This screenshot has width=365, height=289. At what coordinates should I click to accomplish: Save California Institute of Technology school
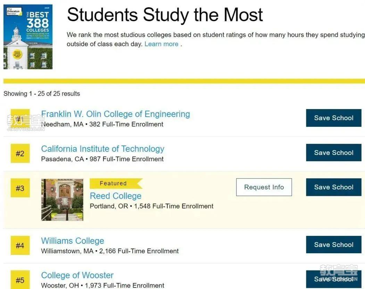tap(334, 152)
